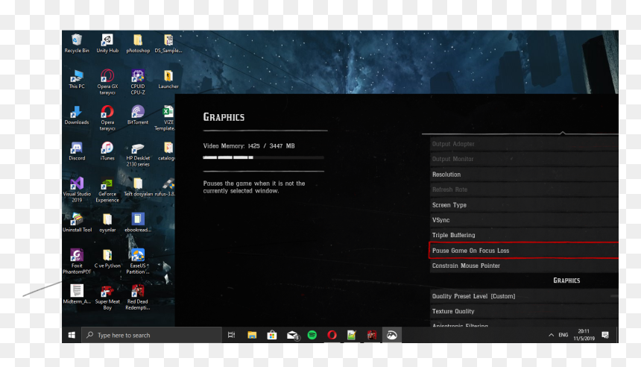
Task: Launch Red Dead Redemption shortcut
Action: point(138,298)
